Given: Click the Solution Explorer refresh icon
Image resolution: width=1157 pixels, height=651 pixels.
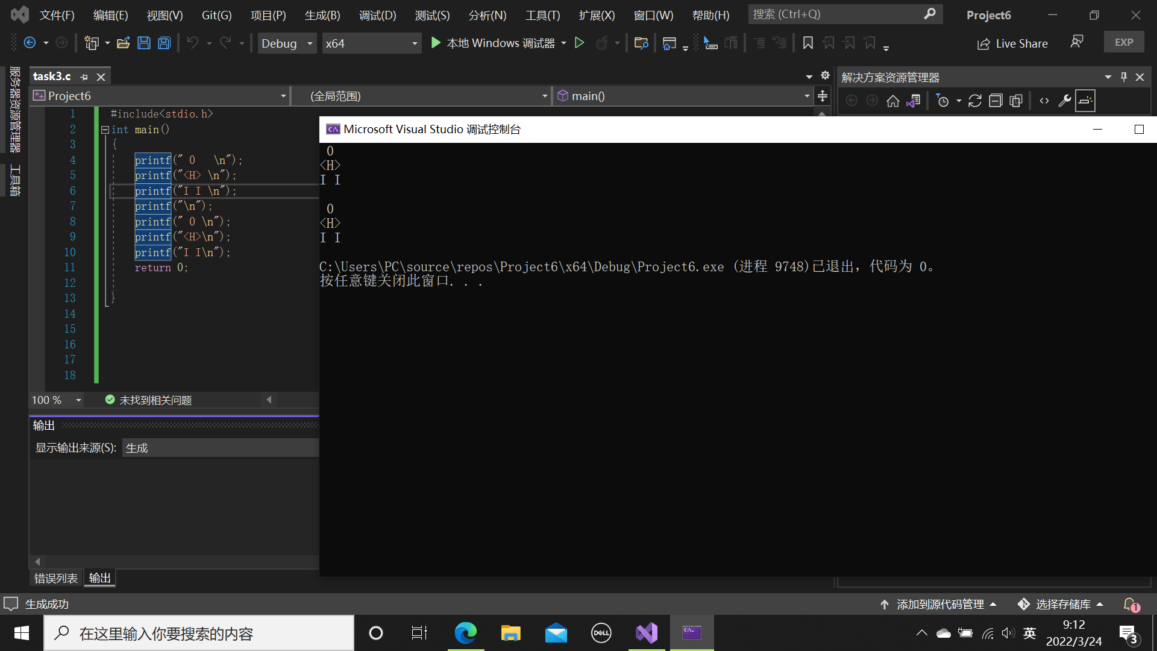Looking at the screenshot, I should 975,101.
